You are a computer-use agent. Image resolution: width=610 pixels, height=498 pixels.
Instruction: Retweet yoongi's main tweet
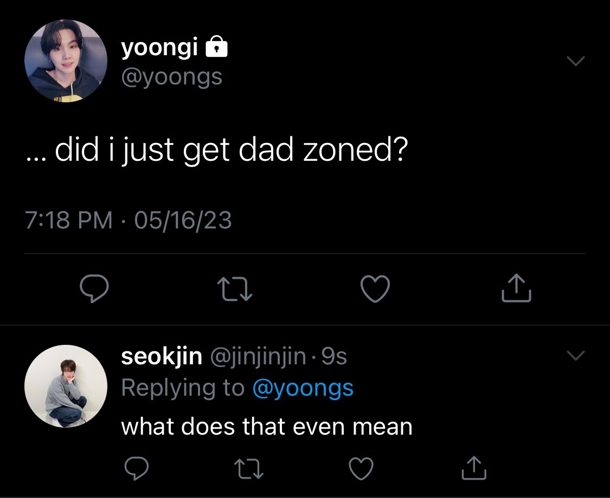235,289
